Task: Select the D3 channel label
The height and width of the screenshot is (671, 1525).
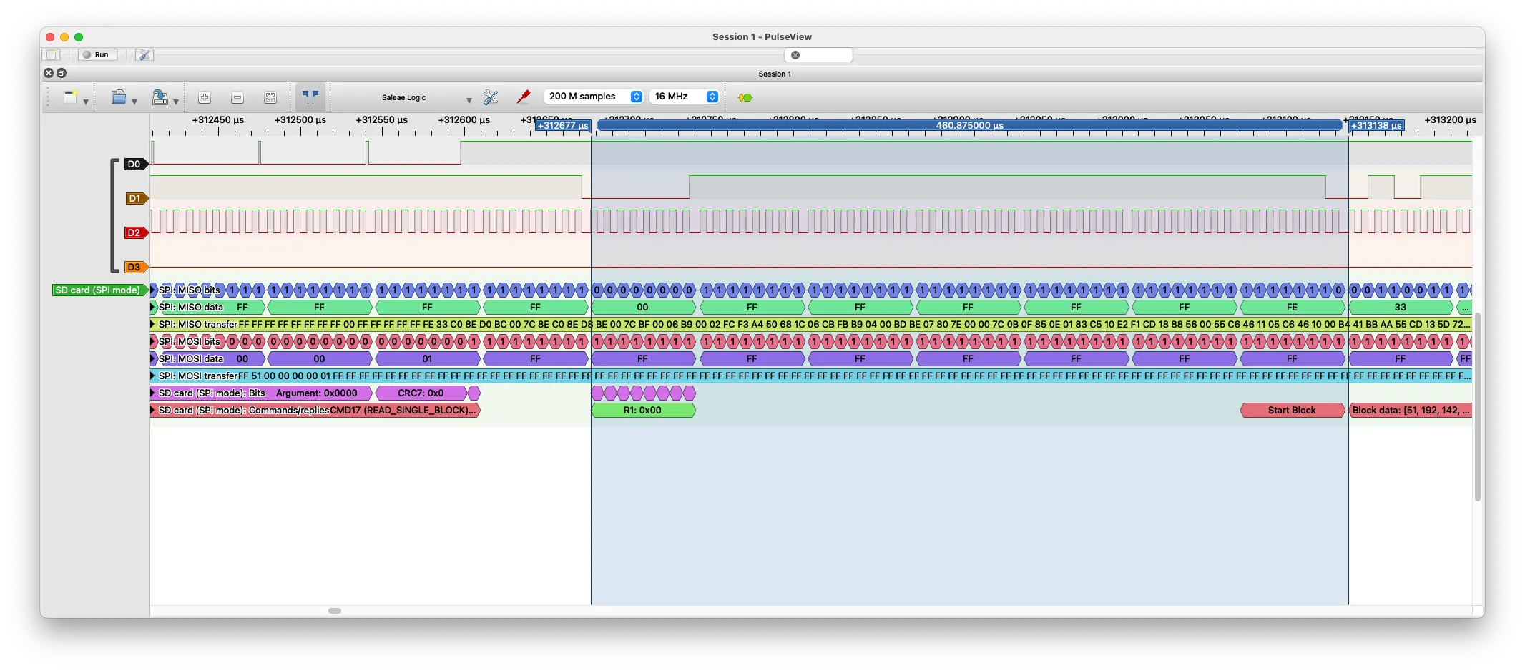Action: click(135, 267)
